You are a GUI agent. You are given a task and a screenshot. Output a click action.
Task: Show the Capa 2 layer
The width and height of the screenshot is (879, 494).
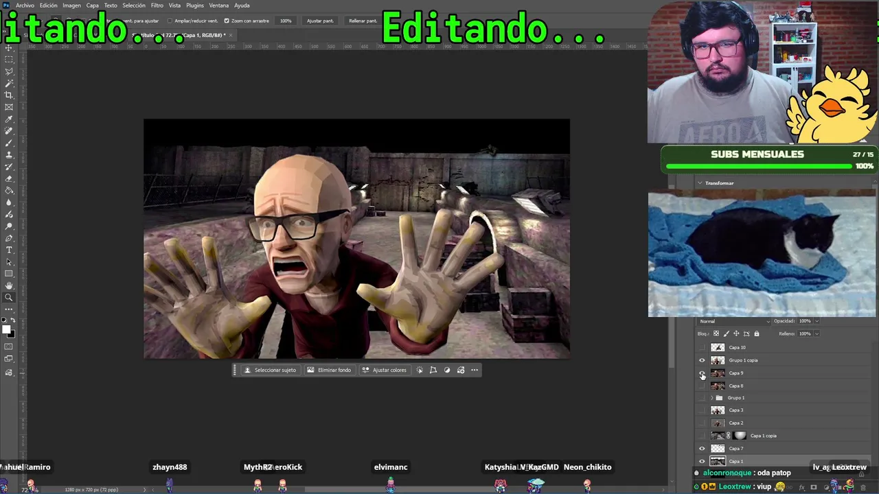click(x=702, y=423)
